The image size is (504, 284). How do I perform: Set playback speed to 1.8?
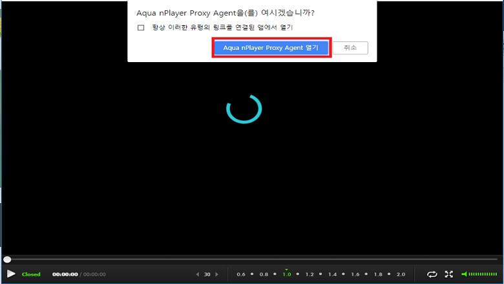click(378, 274)
